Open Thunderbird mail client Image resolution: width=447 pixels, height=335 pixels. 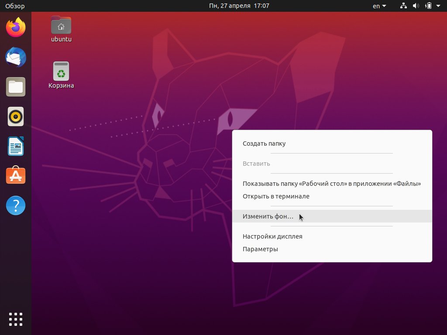pyautogui.click(x=16, y=57)
